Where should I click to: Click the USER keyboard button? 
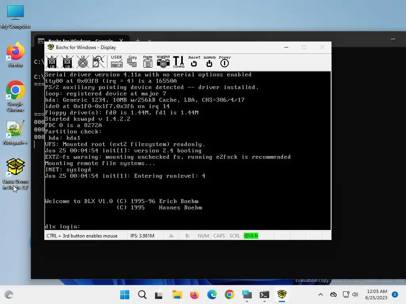tap(117, 62)
